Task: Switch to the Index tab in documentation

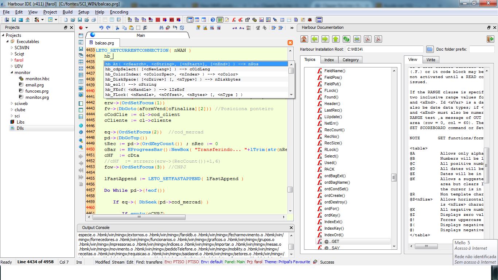Action: tap(329, 60)
